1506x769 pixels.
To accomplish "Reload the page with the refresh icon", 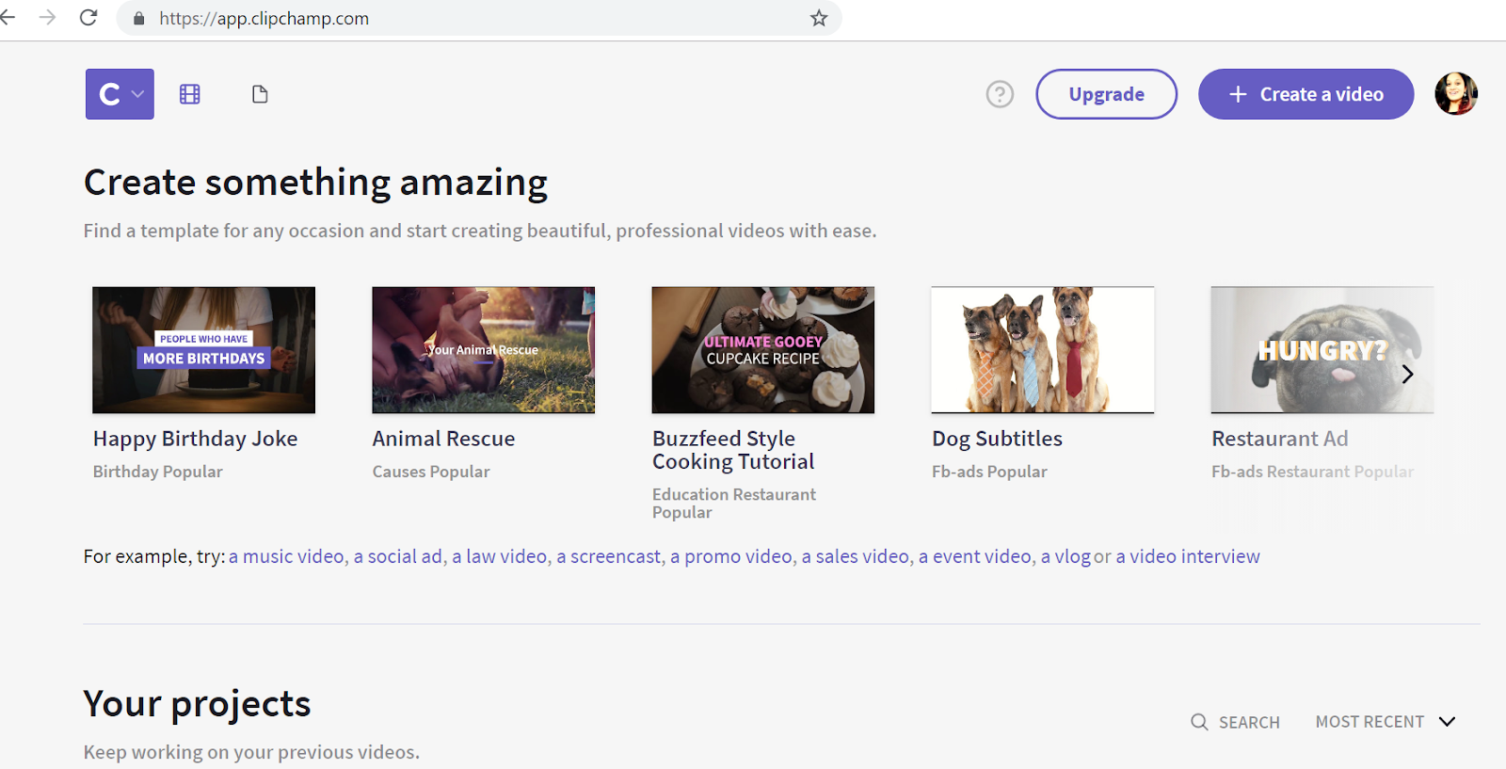I will coord(88,18).
